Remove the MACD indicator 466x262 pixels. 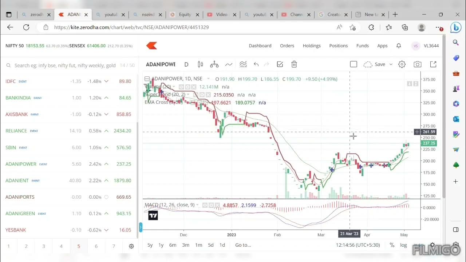[217, 205]
